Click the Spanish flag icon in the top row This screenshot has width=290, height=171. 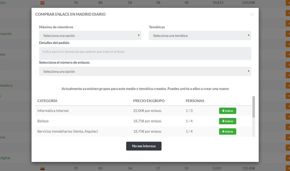(x=42, y=3)
